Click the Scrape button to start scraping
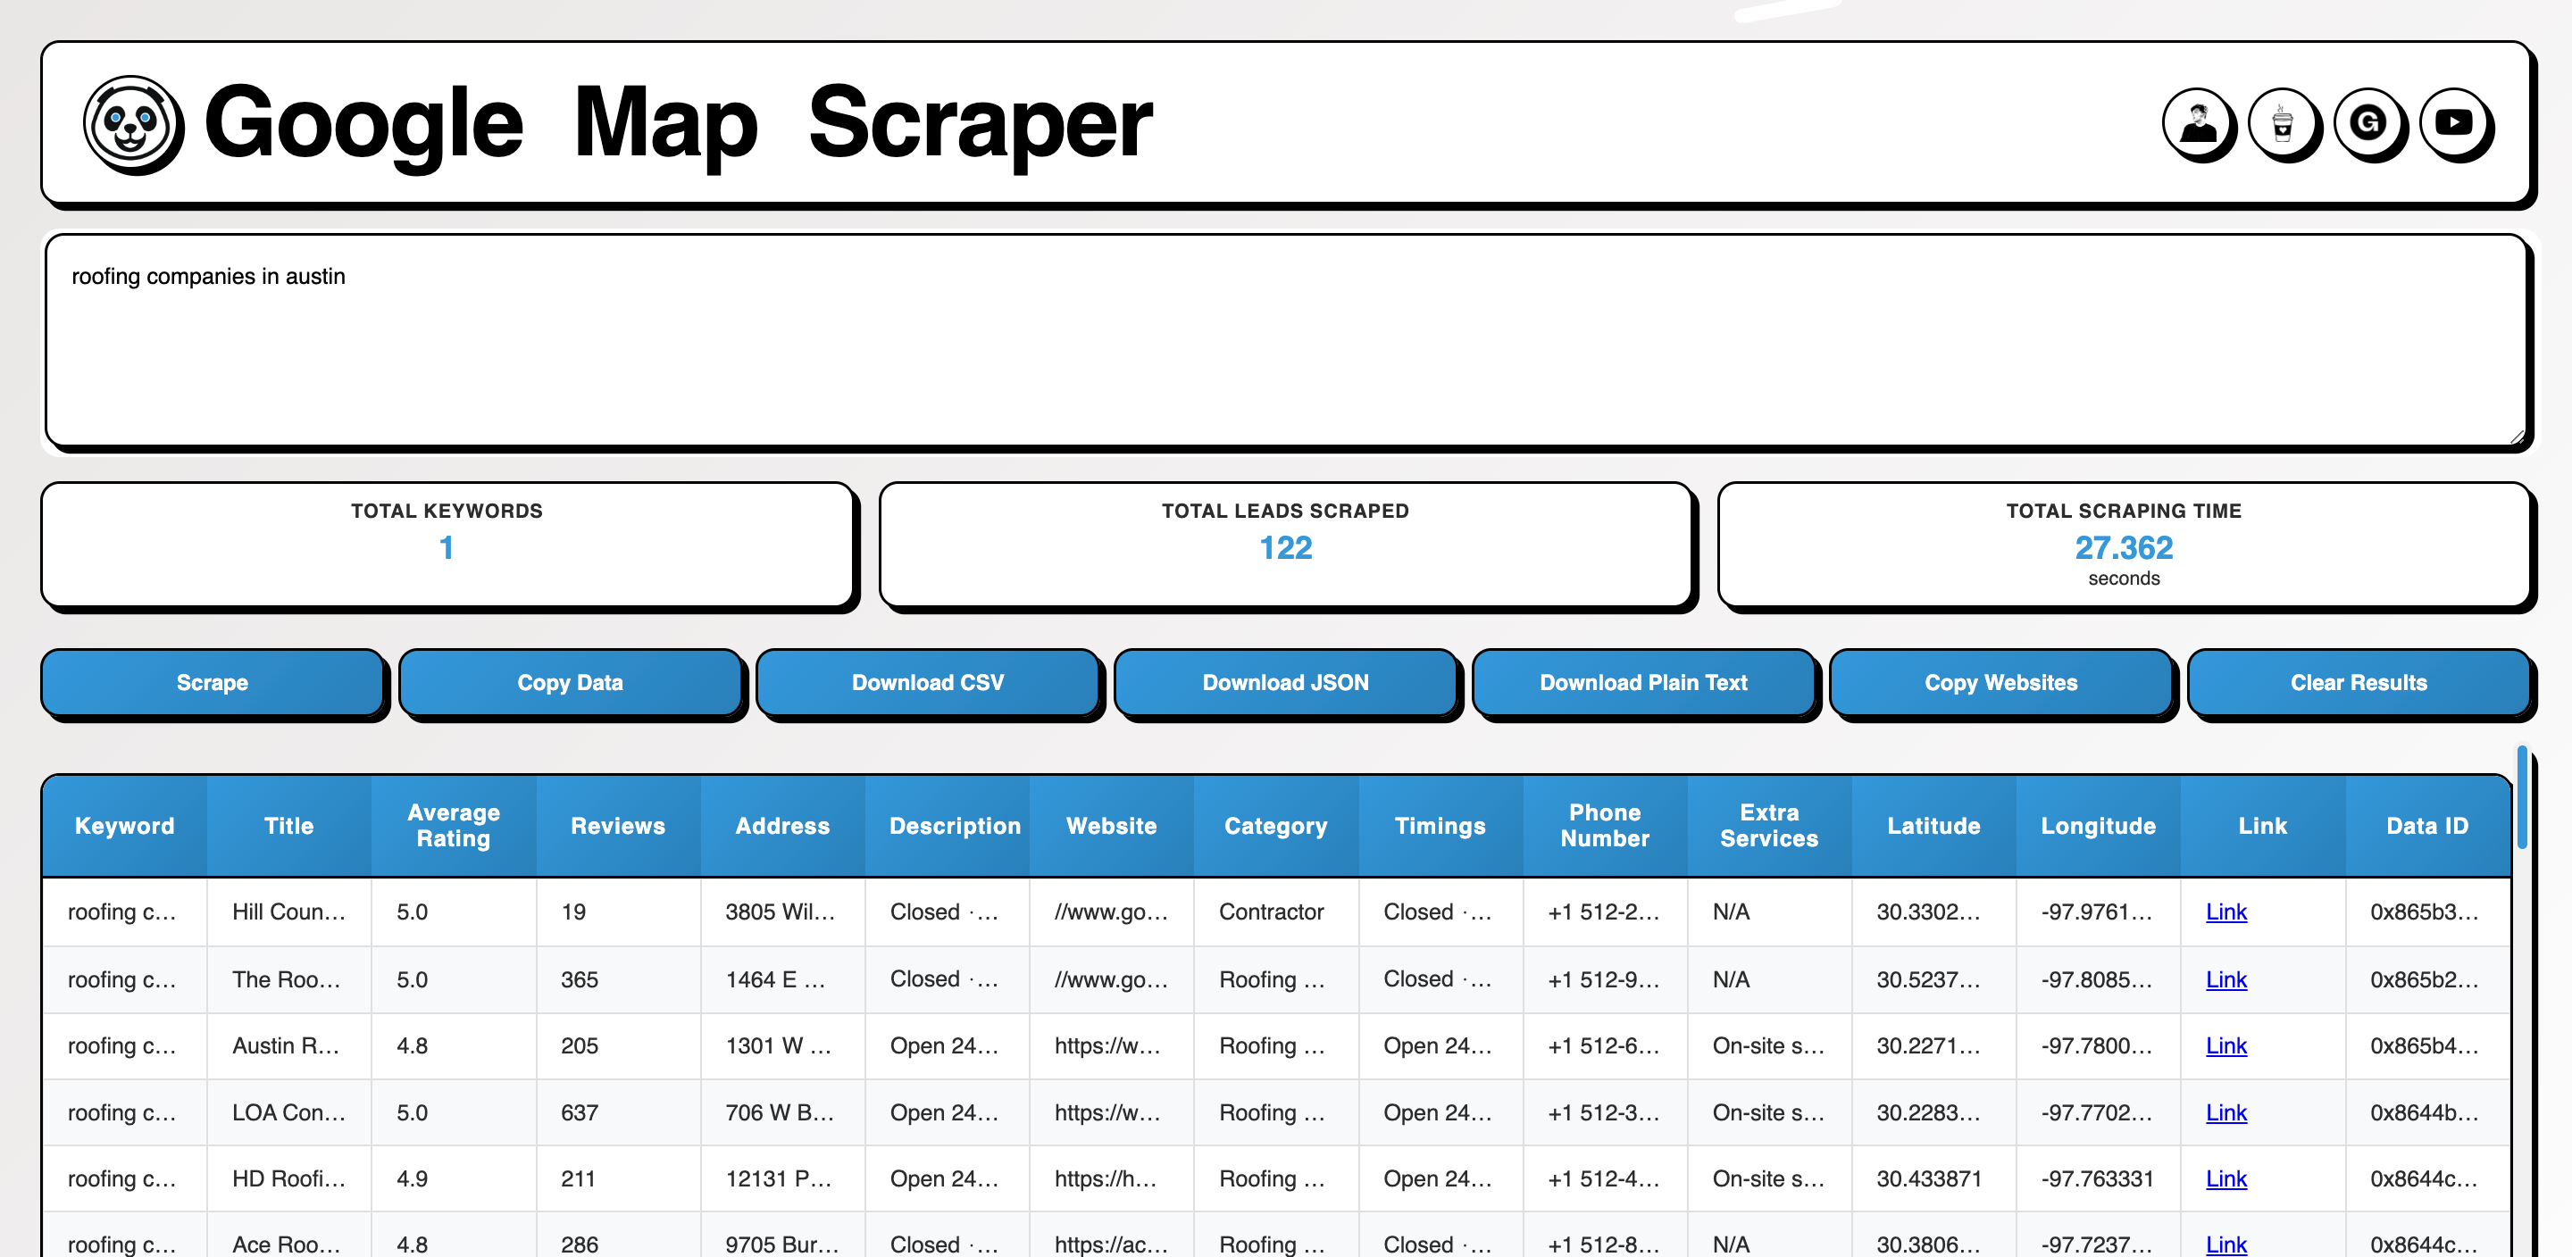2572x1257 pixels. (210, 682)
